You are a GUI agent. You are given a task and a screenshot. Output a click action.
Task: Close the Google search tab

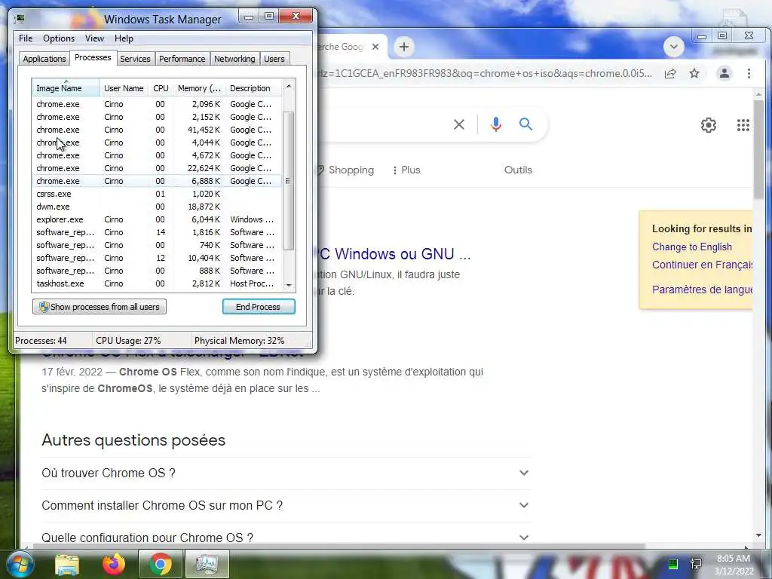pyautogui.click(x=375, y=47)
